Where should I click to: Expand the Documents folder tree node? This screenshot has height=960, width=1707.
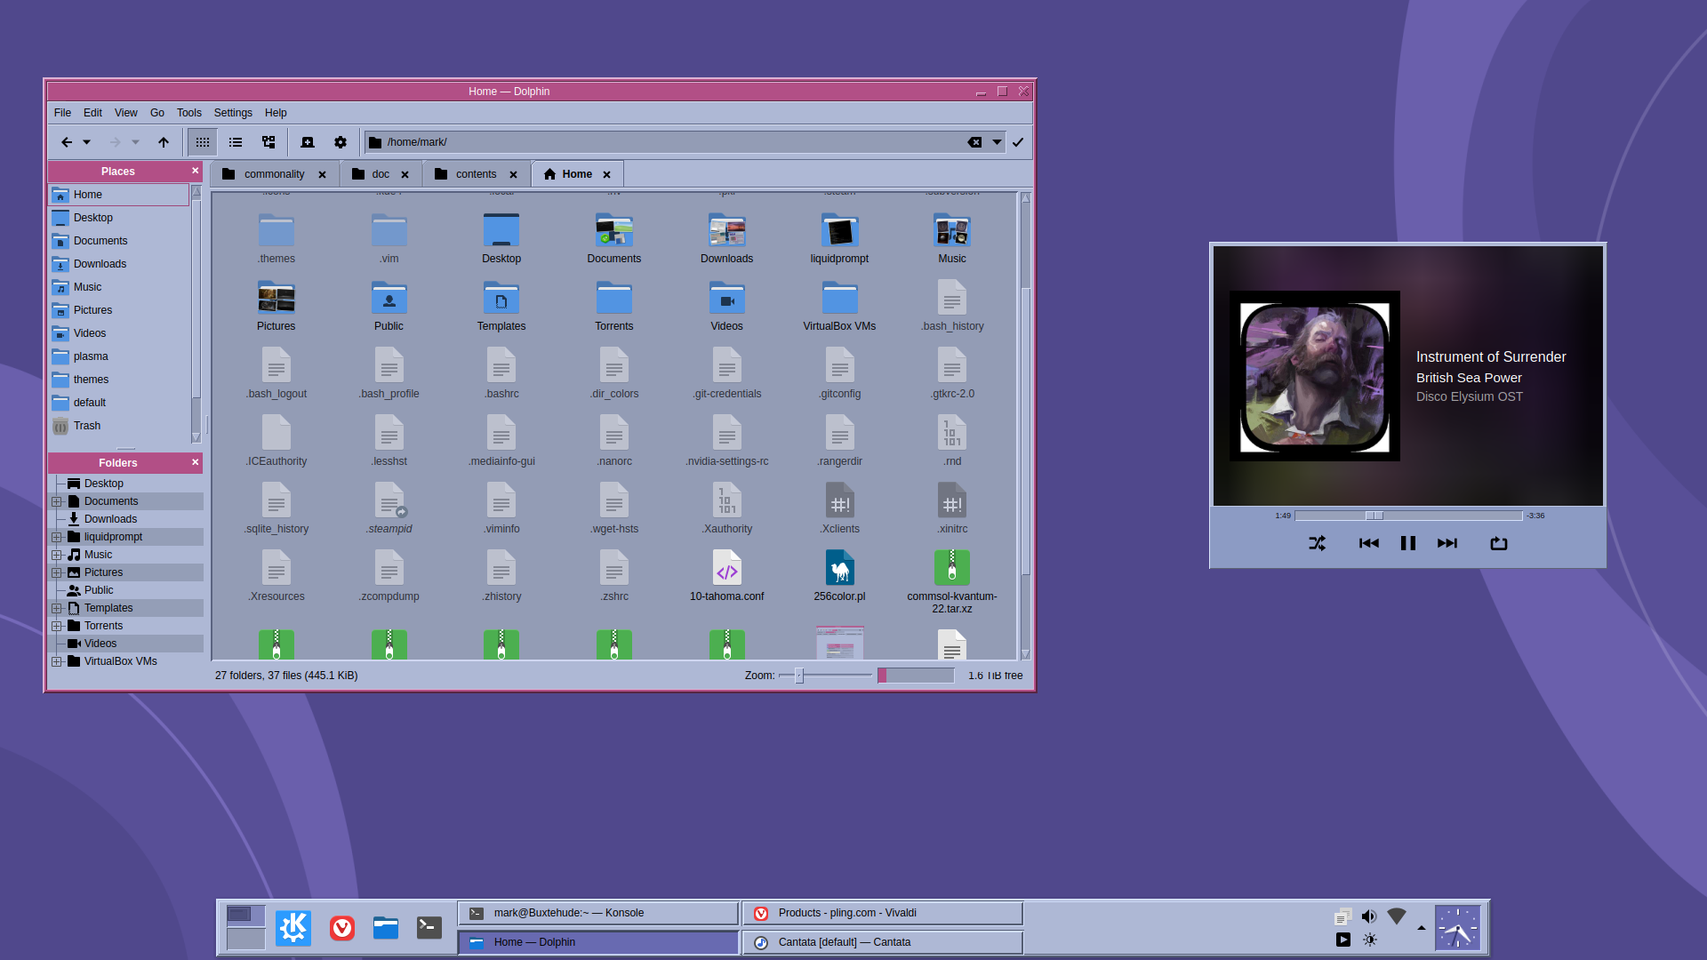pos(57,501)
